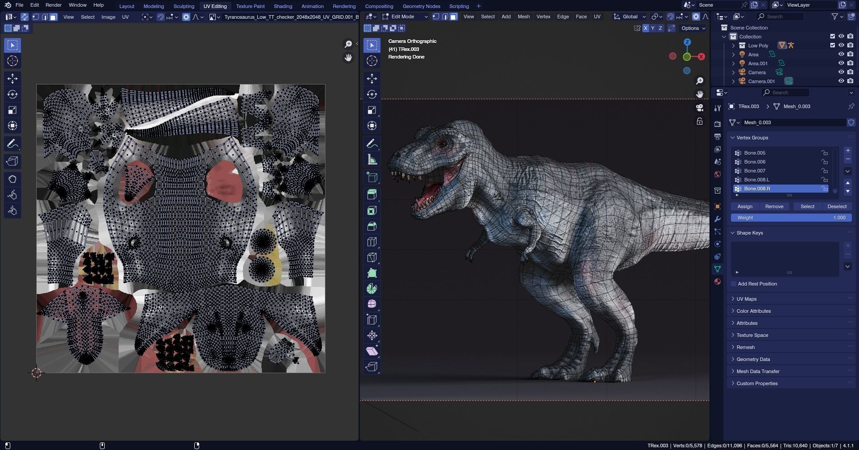859x450 pixels.
Task: Disable rendering of the Camera object
Action: pos(850,72)
